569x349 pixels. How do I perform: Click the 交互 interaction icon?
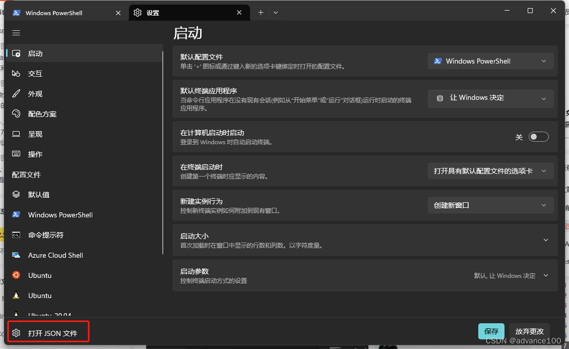[x=16, y=73]
